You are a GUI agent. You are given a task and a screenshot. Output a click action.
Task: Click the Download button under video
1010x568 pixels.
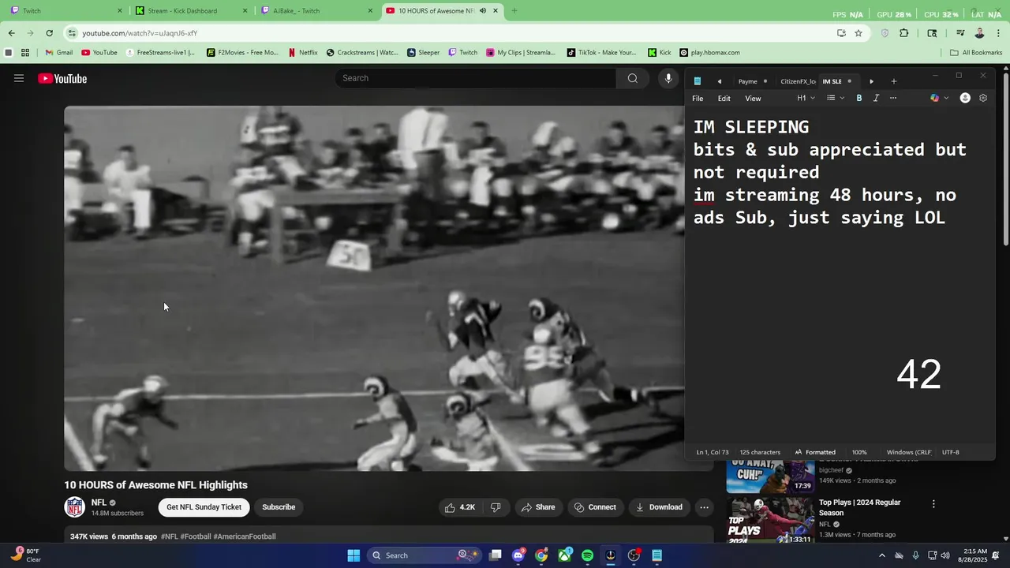tap(659, 507)
